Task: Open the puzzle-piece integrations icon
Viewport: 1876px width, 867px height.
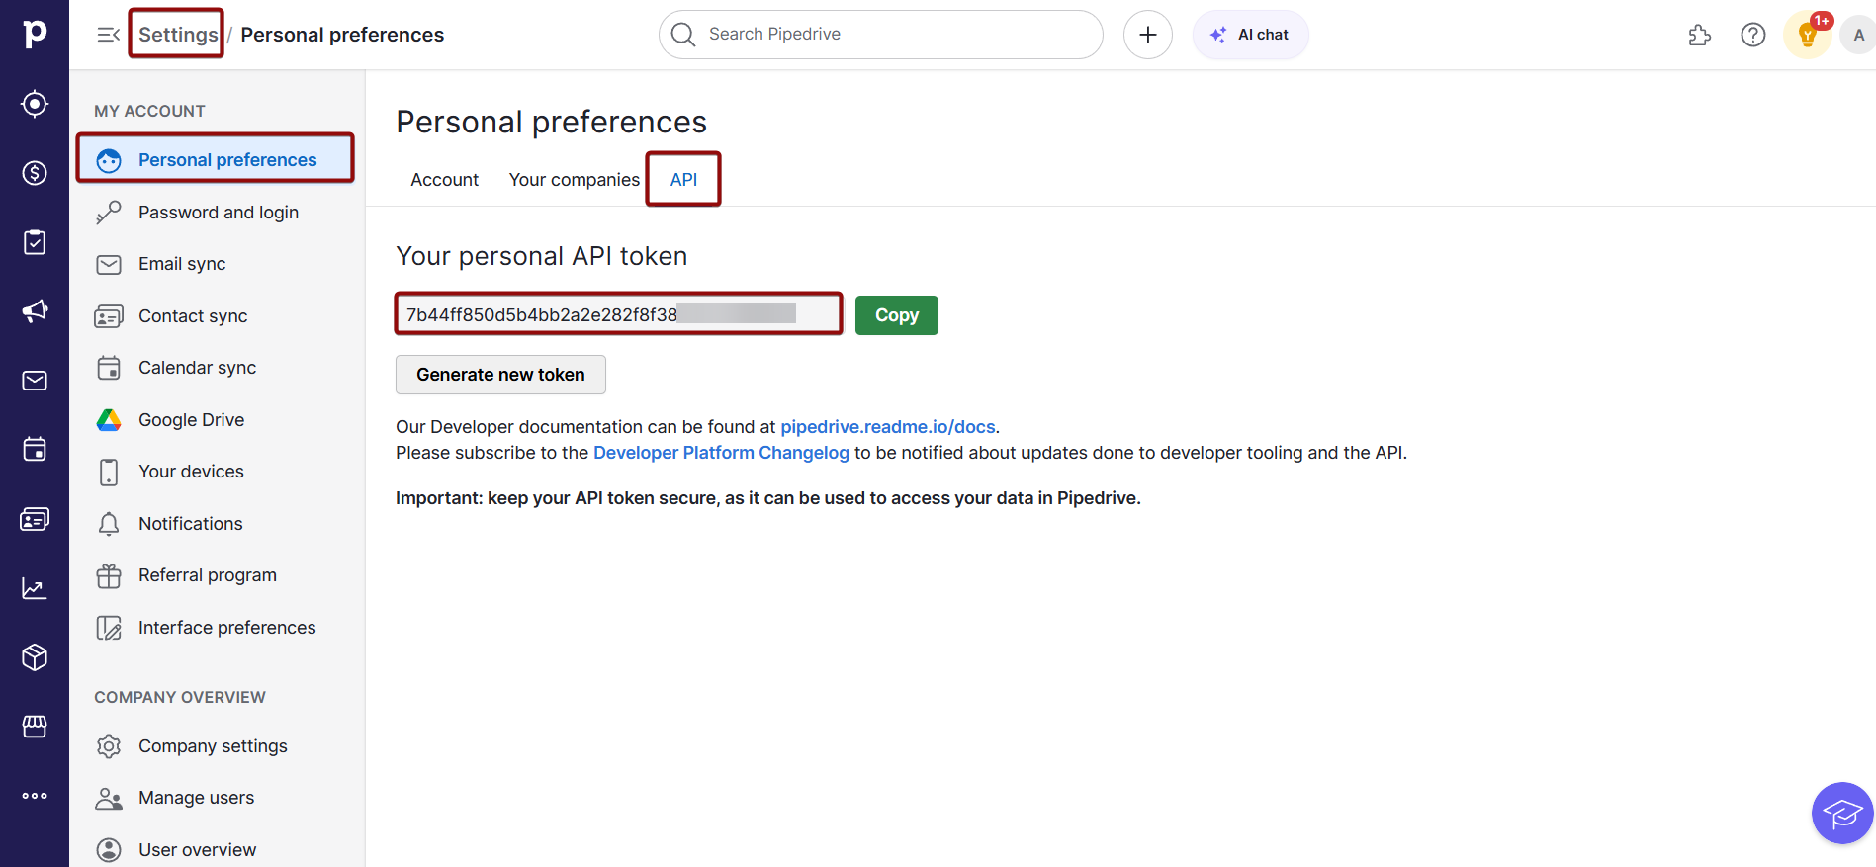Action: tap(1699, 36)
